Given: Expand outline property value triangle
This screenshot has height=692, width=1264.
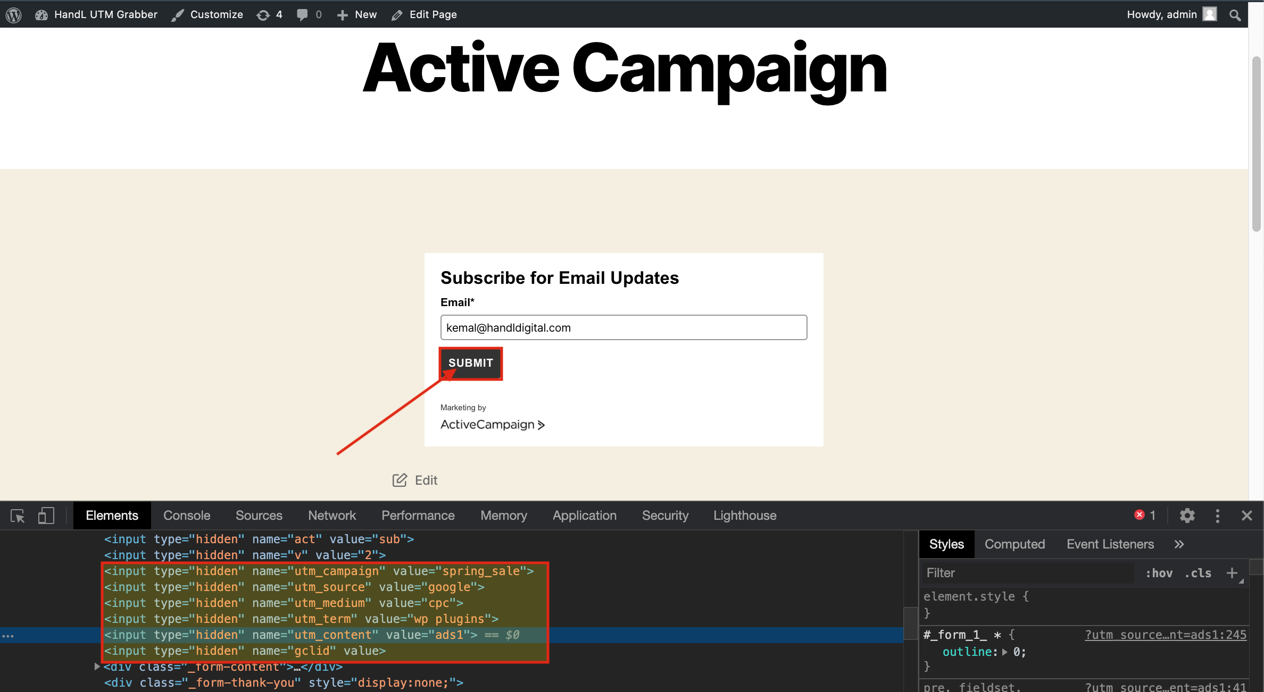Looking at the screenshot, I should (x=1005, y=652).
